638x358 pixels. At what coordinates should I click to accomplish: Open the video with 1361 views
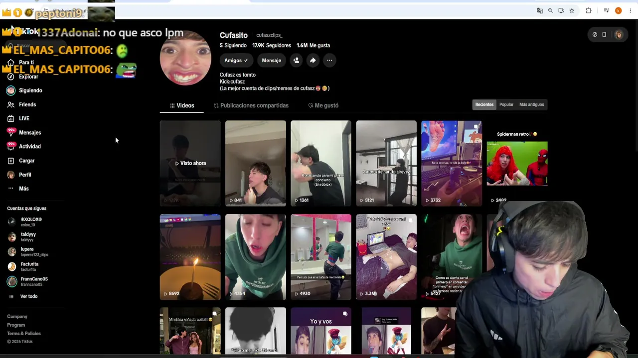(x=321, y=163)
